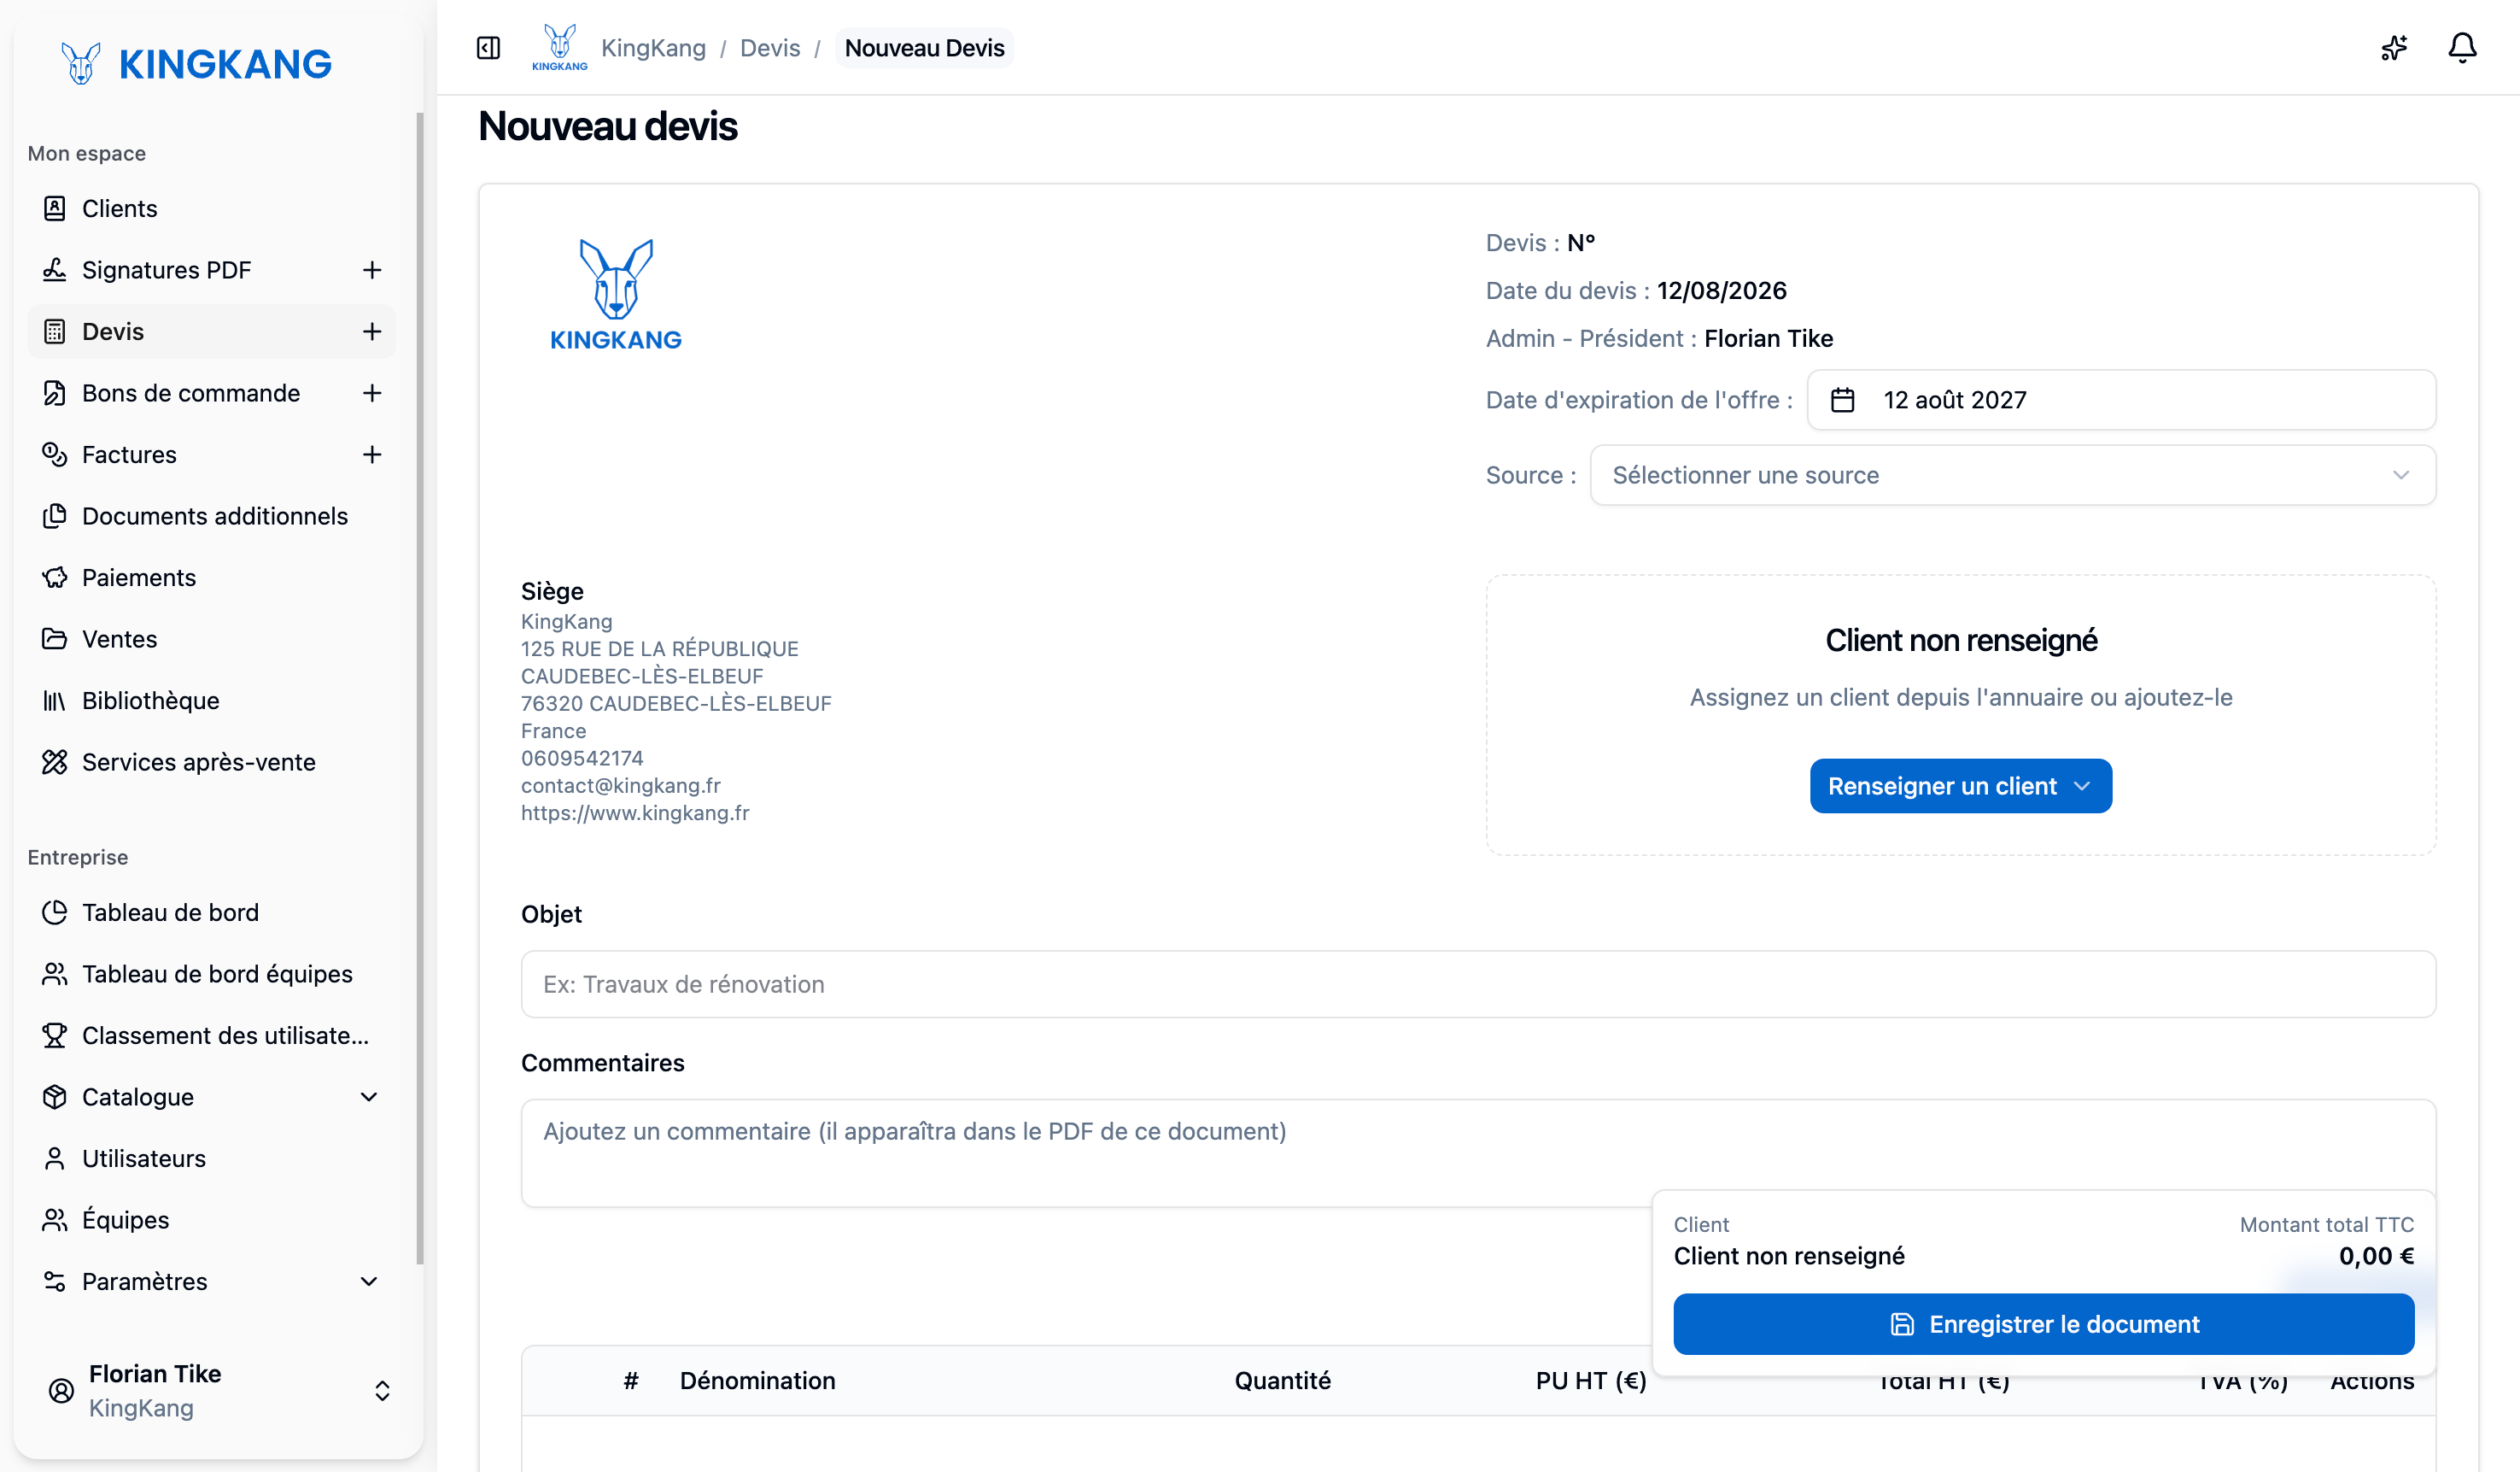
Task: Open Tableau de bord équipes
Action: click(211, 974)
